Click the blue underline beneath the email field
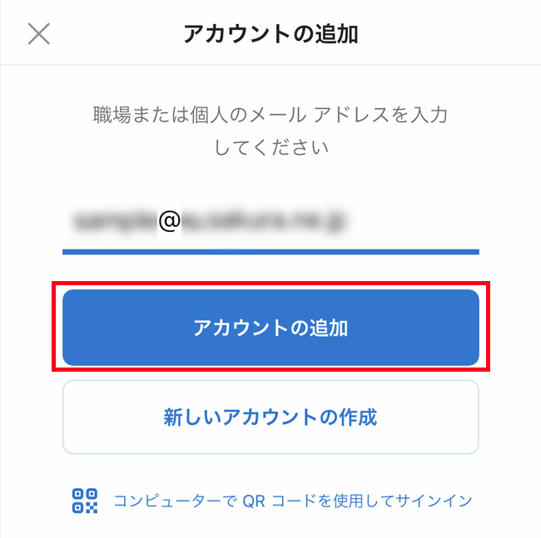Image resolution: width=541 pixels, height=538 pixels. (270, 251)
